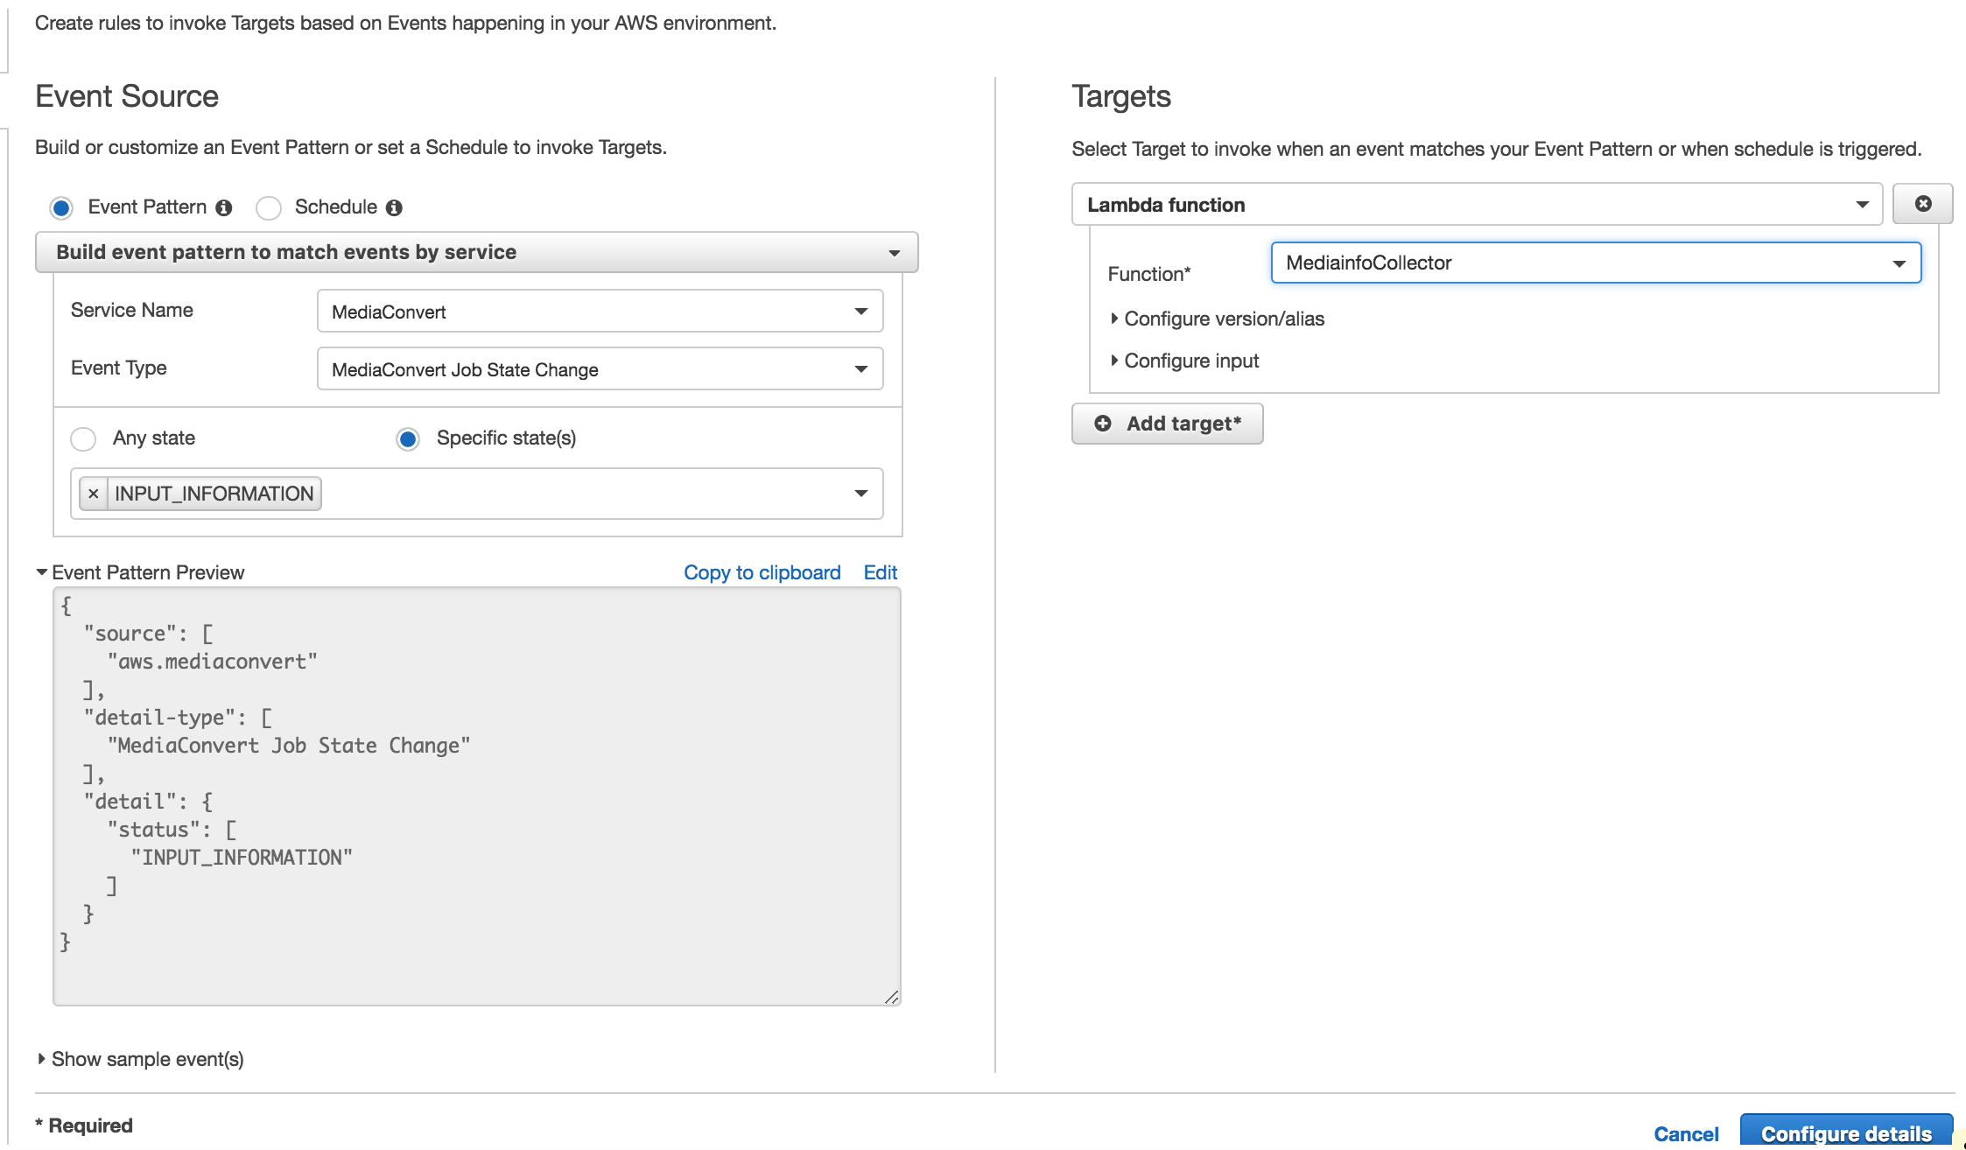Click the Event Type label
The image size is (1966, 1150).
[119, 368]
